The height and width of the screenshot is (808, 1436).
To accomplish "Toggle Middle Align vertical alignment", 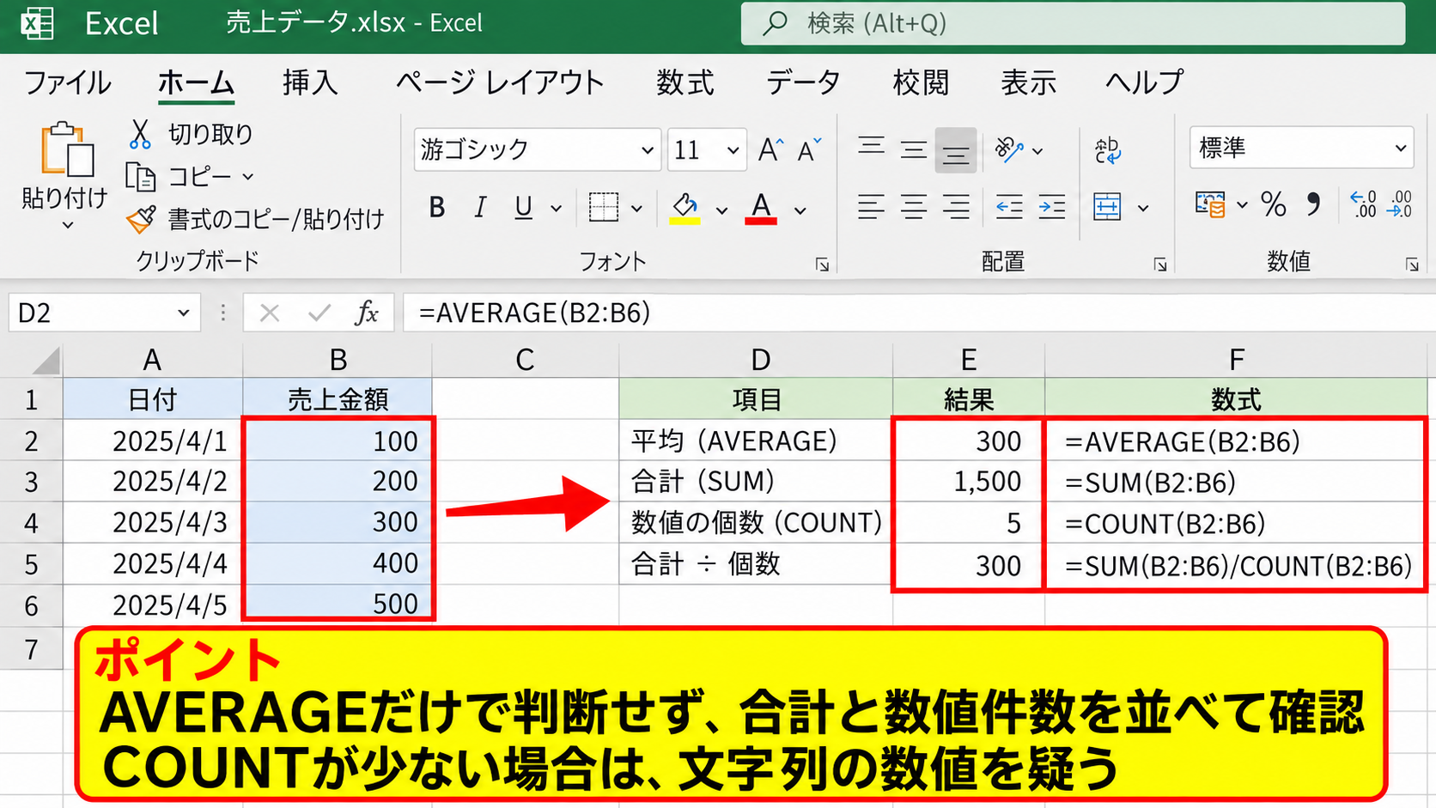I will tap(913, 150).
